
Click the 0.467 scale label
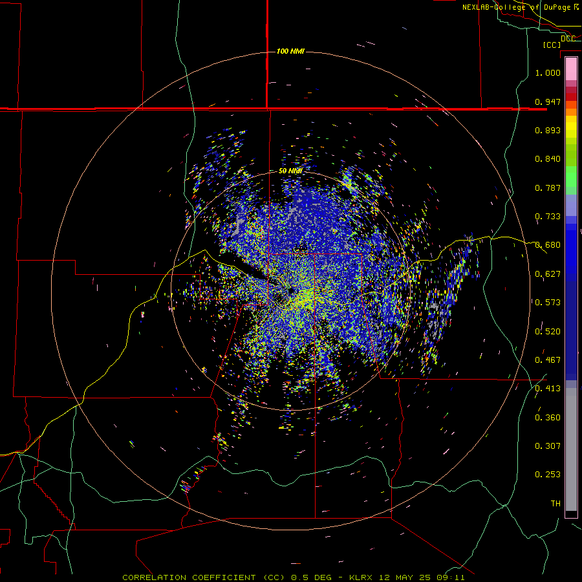point(548,360)
